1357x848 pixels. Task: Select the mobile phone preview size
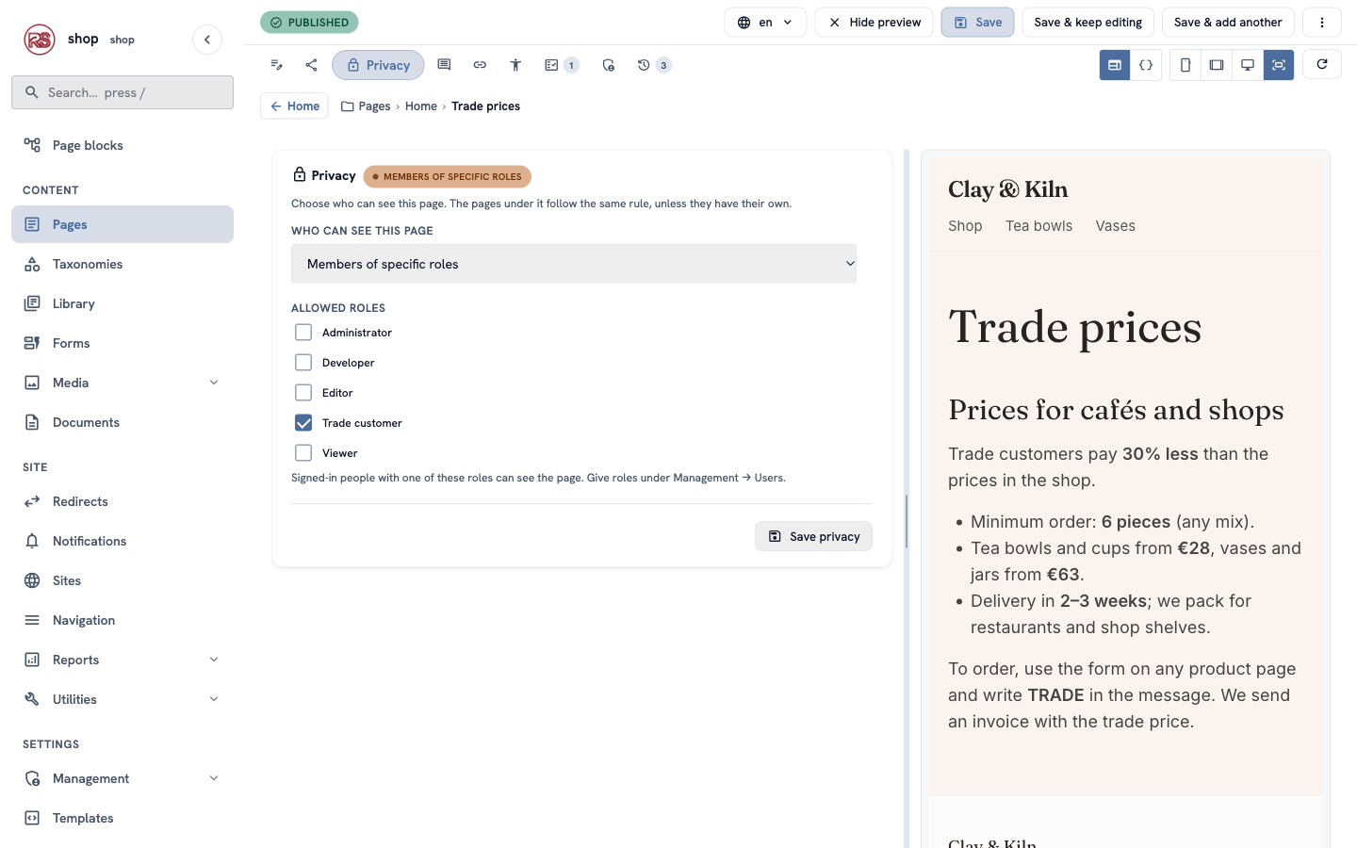pyautogui.click(x=1185, y=65)
